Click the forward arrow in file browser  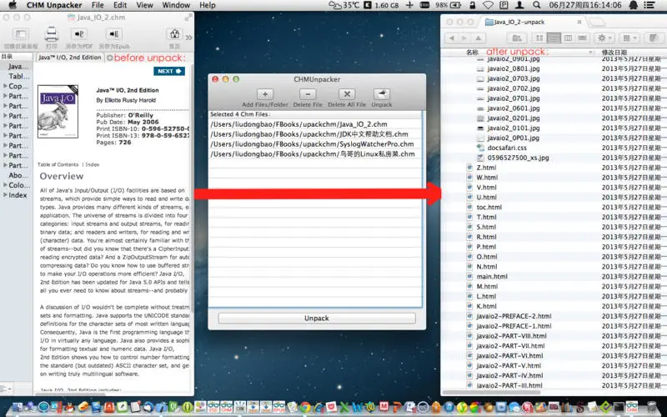tap(464, 38)
